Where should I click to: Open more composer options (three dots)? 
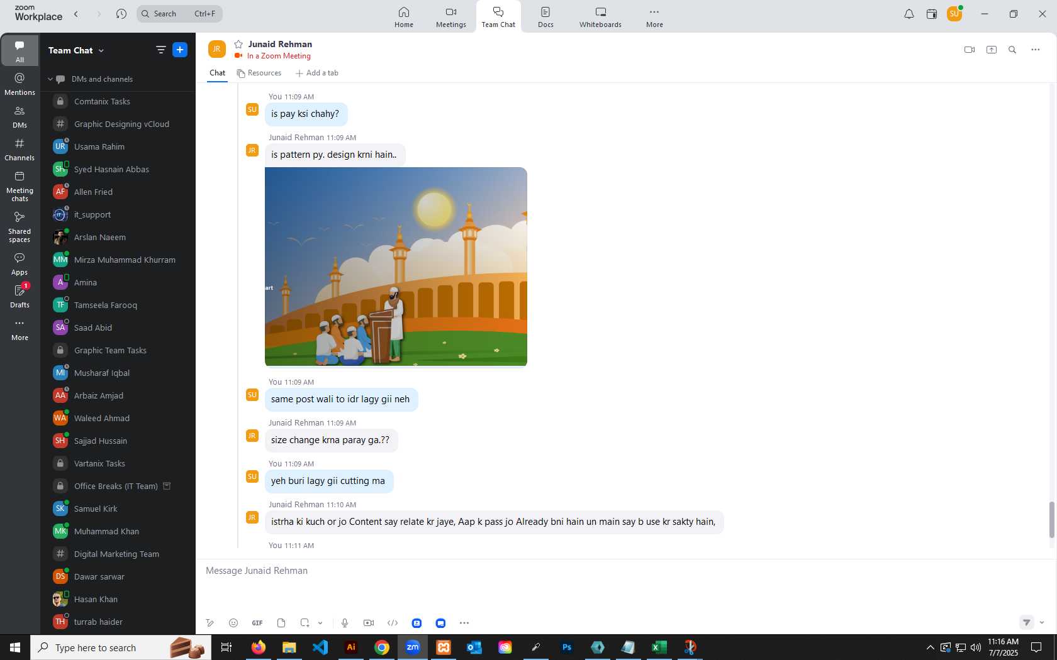tap(464, 623)
